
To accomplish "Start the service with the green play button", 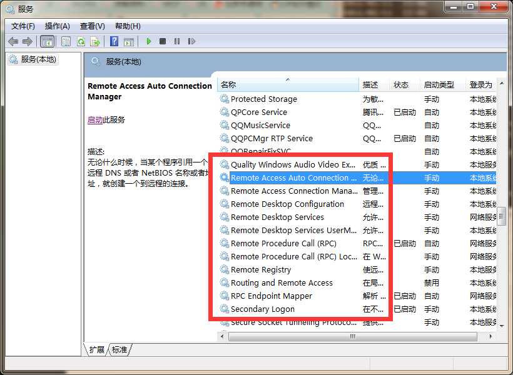I will tap(148, 41).
